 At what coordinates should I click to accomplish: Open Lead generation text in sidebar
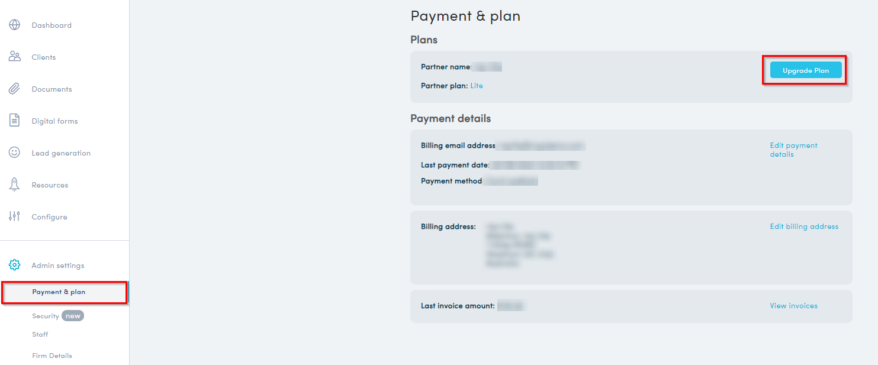click(61, 153)
